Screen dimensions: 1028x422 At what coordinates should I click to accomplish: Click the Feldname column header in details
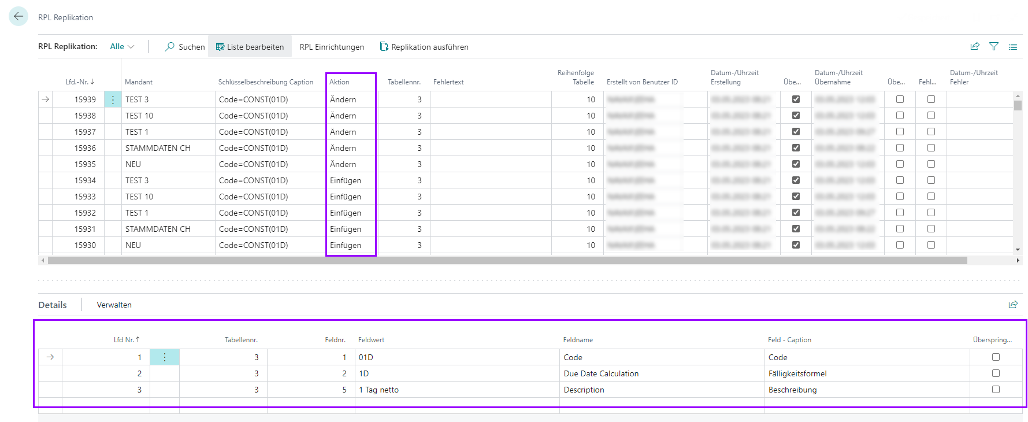[578, 340]
